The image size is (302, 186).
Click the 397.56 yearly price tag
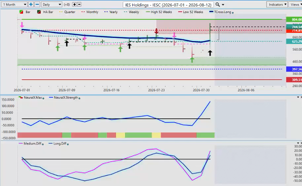[x=294, y=69]
